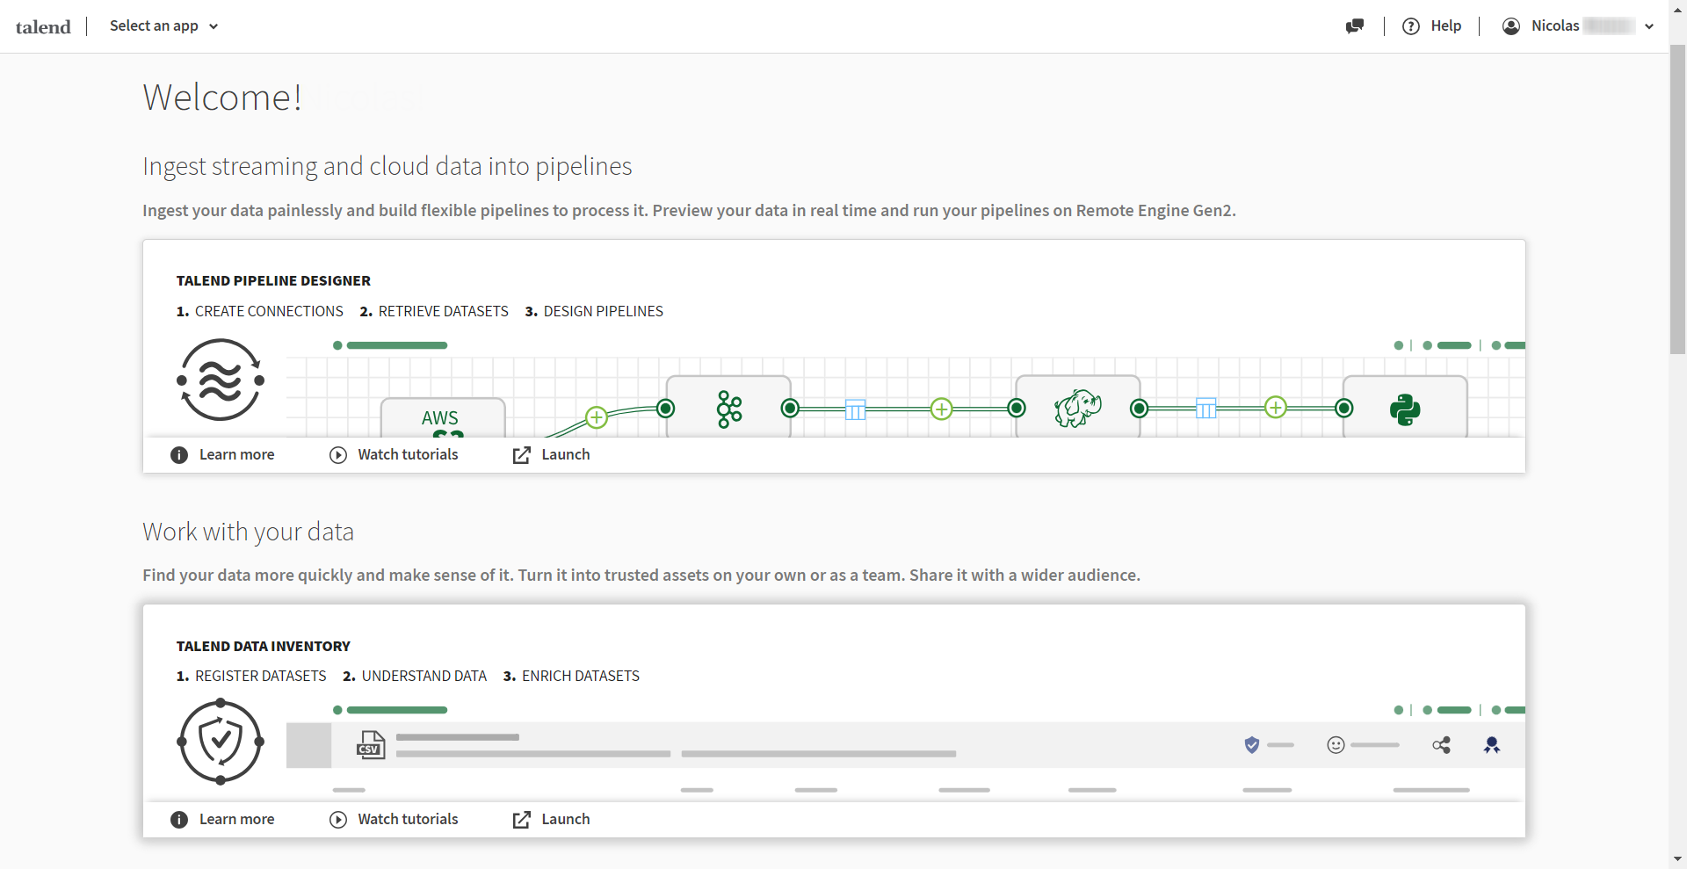
Task: Switch to step 2 Retrieve Datasets
Action: coord(434,311)
